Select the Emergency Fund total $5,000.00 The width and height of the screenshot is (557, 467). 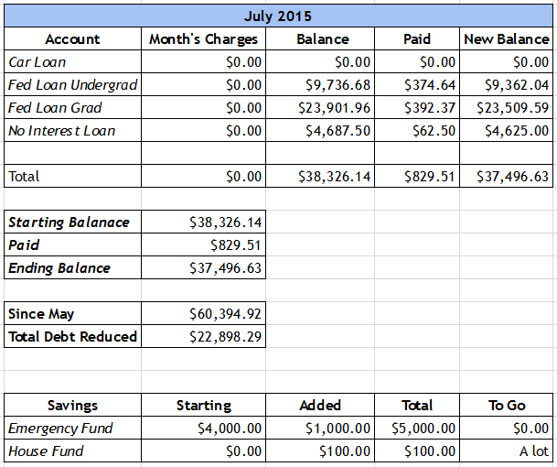[x=417, y=428]
